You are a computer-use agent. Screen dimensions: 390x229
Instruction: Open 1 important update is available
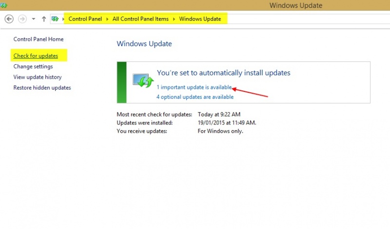coord(194,88)
